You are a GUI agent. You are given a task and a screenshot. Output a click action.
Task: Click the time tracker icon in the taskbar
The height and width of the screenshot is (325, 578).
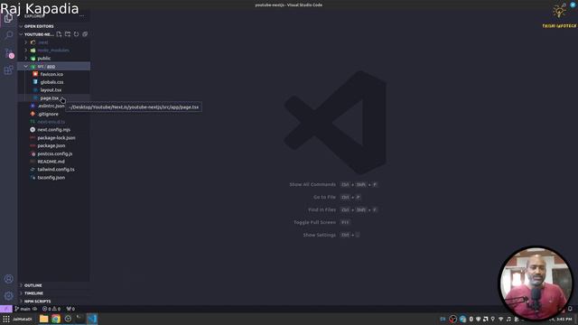pos(68,319)
